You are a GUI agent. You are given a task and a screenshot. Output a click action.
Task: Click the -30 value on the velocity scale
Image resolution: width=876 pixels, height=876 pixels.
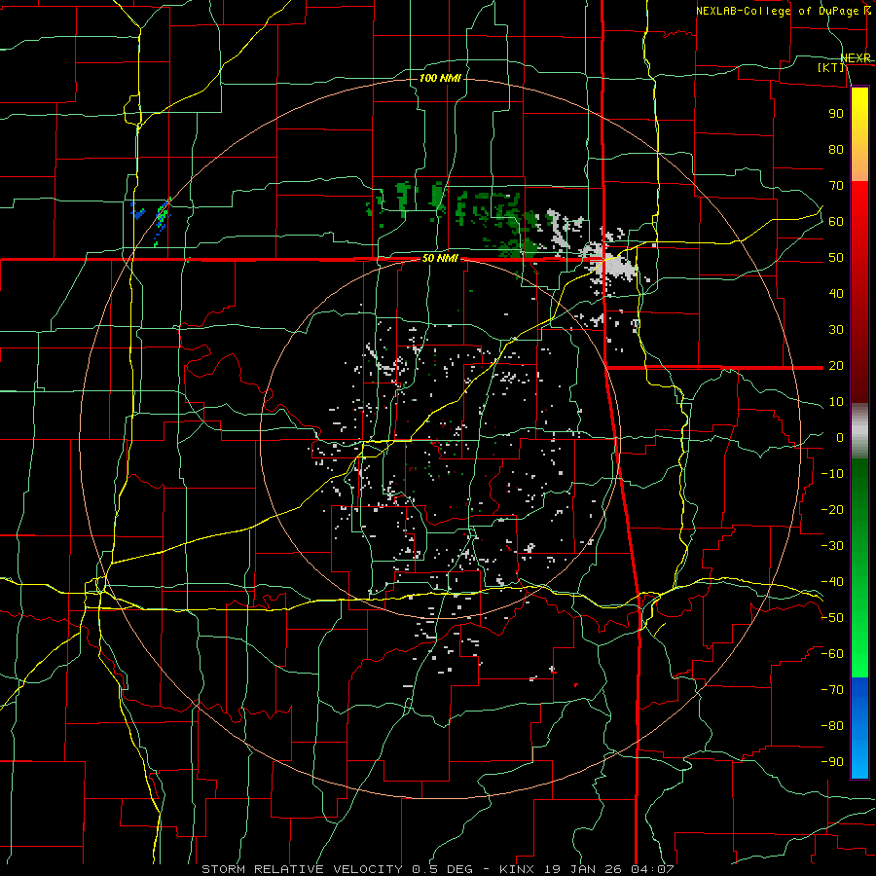pos(832,546)
